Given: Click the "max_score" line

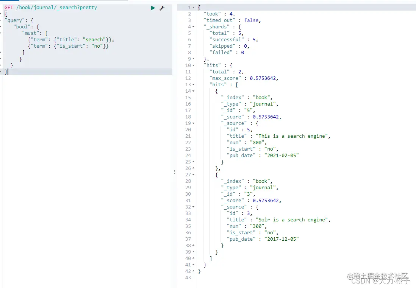Looking at the screenshot, I should (x=244, y=78).
